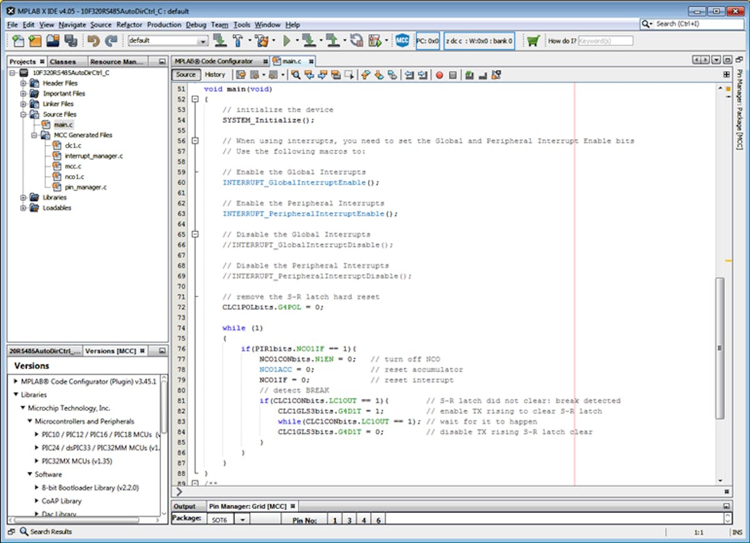This screenshot has width=750, height=543.
Task: Run the project with the green arrow
Action: [286, 40]
